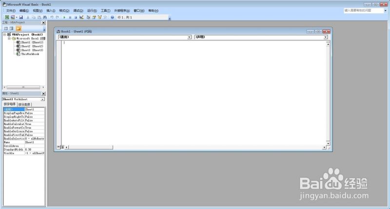Toggle Design Mode icon
This screenshot has height=209, width=390.
81,17
